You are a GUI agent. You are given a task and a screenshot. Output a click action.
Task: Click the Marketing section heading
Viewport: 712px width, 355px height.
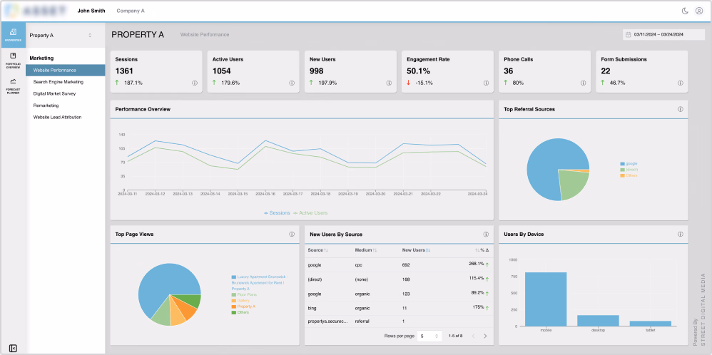pos(41,58)
